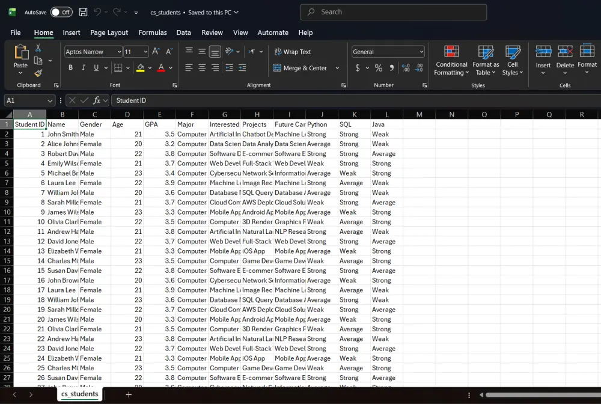Open the Formulas tab
Viewport: 601px width, 404px height.
click(153, 32)
